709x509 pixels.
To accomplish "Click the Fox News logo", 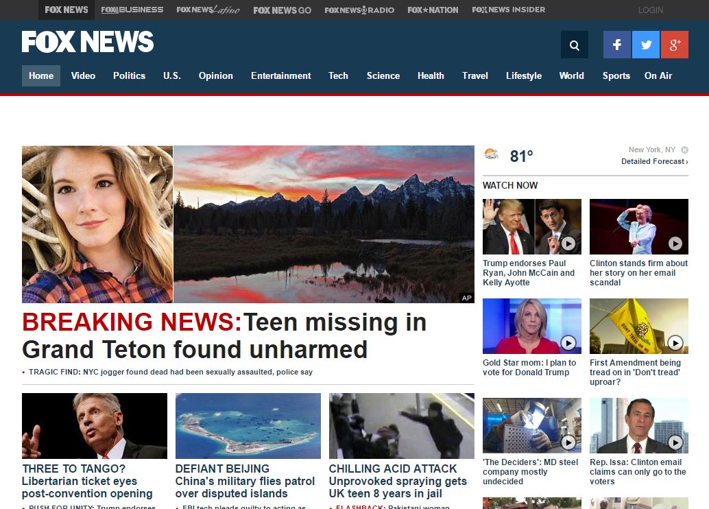I will 88,42.
